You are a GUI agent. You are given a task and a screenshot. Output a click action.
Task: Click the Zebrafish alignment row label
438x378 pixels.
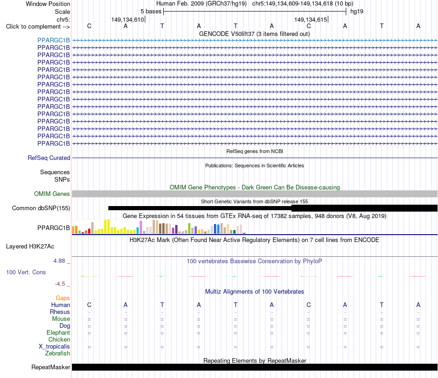58,353
